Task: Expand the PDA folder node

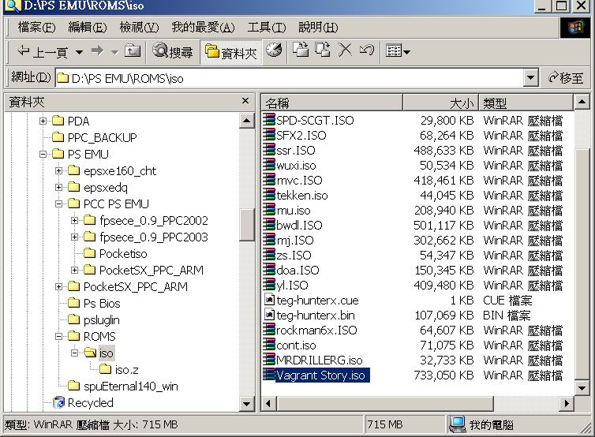Action: (x=43, y=121)
